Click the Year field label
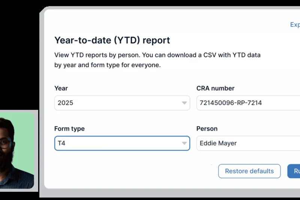 [x=61, y=88]
